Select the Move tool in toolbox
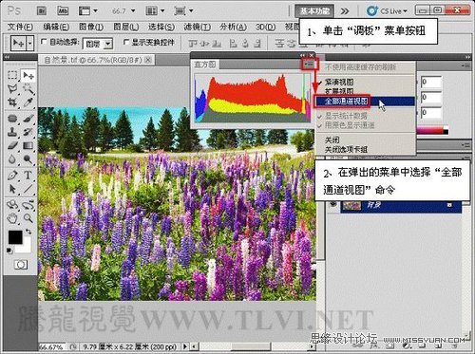 click(x=28, y=75)
